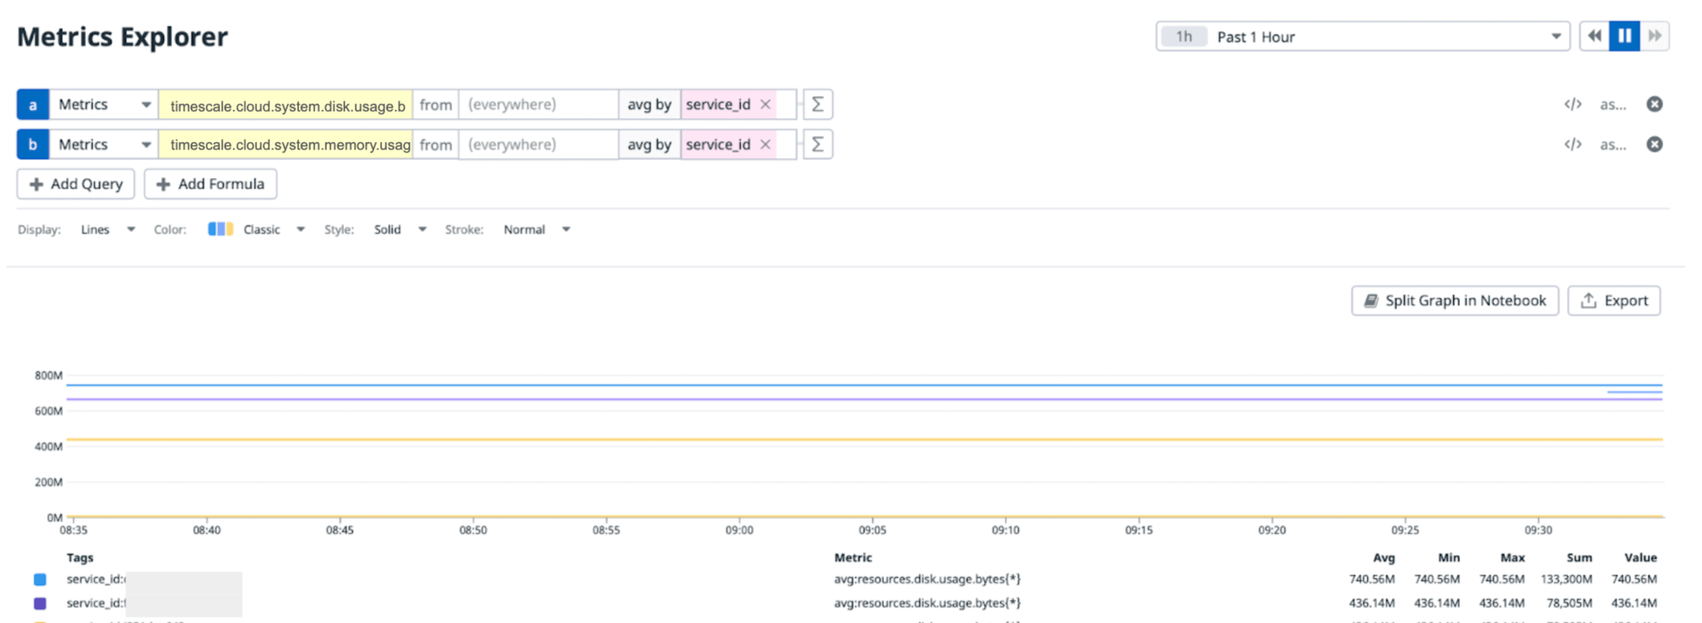This screenshot has width=1702, height=623.
Task: Remove service_id tag from query a
Action: click(765, 104)
